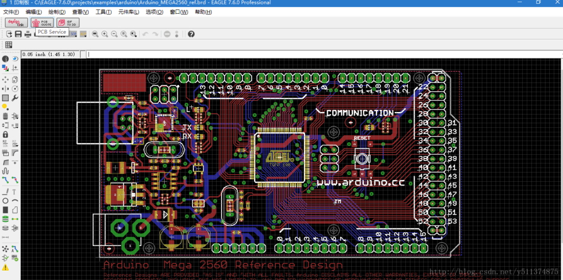
Task: Open the zoom select dropdown
Action: (x=134, y=34)
